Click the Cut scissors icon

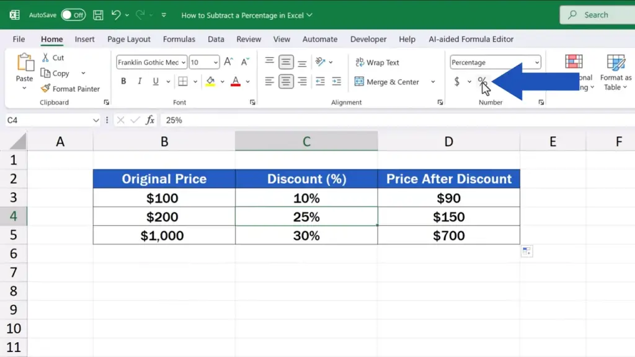pyautogui.click(x=46, y=58)
